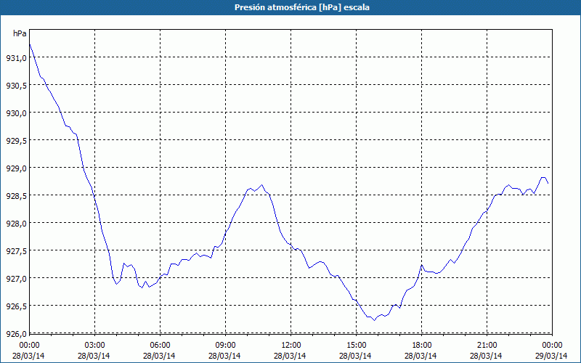Click the 926,0 y-axis value

point(17,334)
